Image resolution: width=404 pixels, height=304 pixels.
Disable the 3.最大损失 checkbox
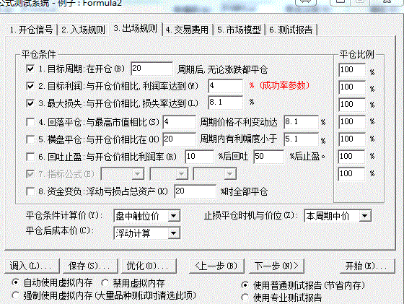coord(30,103)
